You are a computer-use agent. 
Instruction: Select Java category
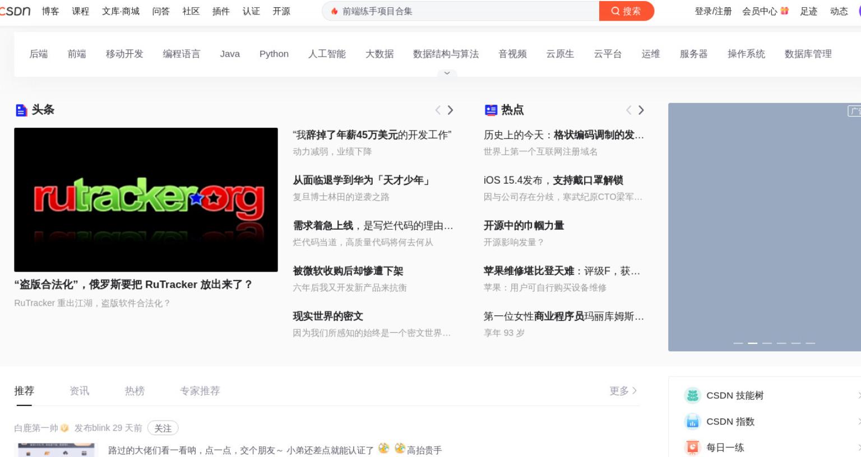[x=230, y=54]
